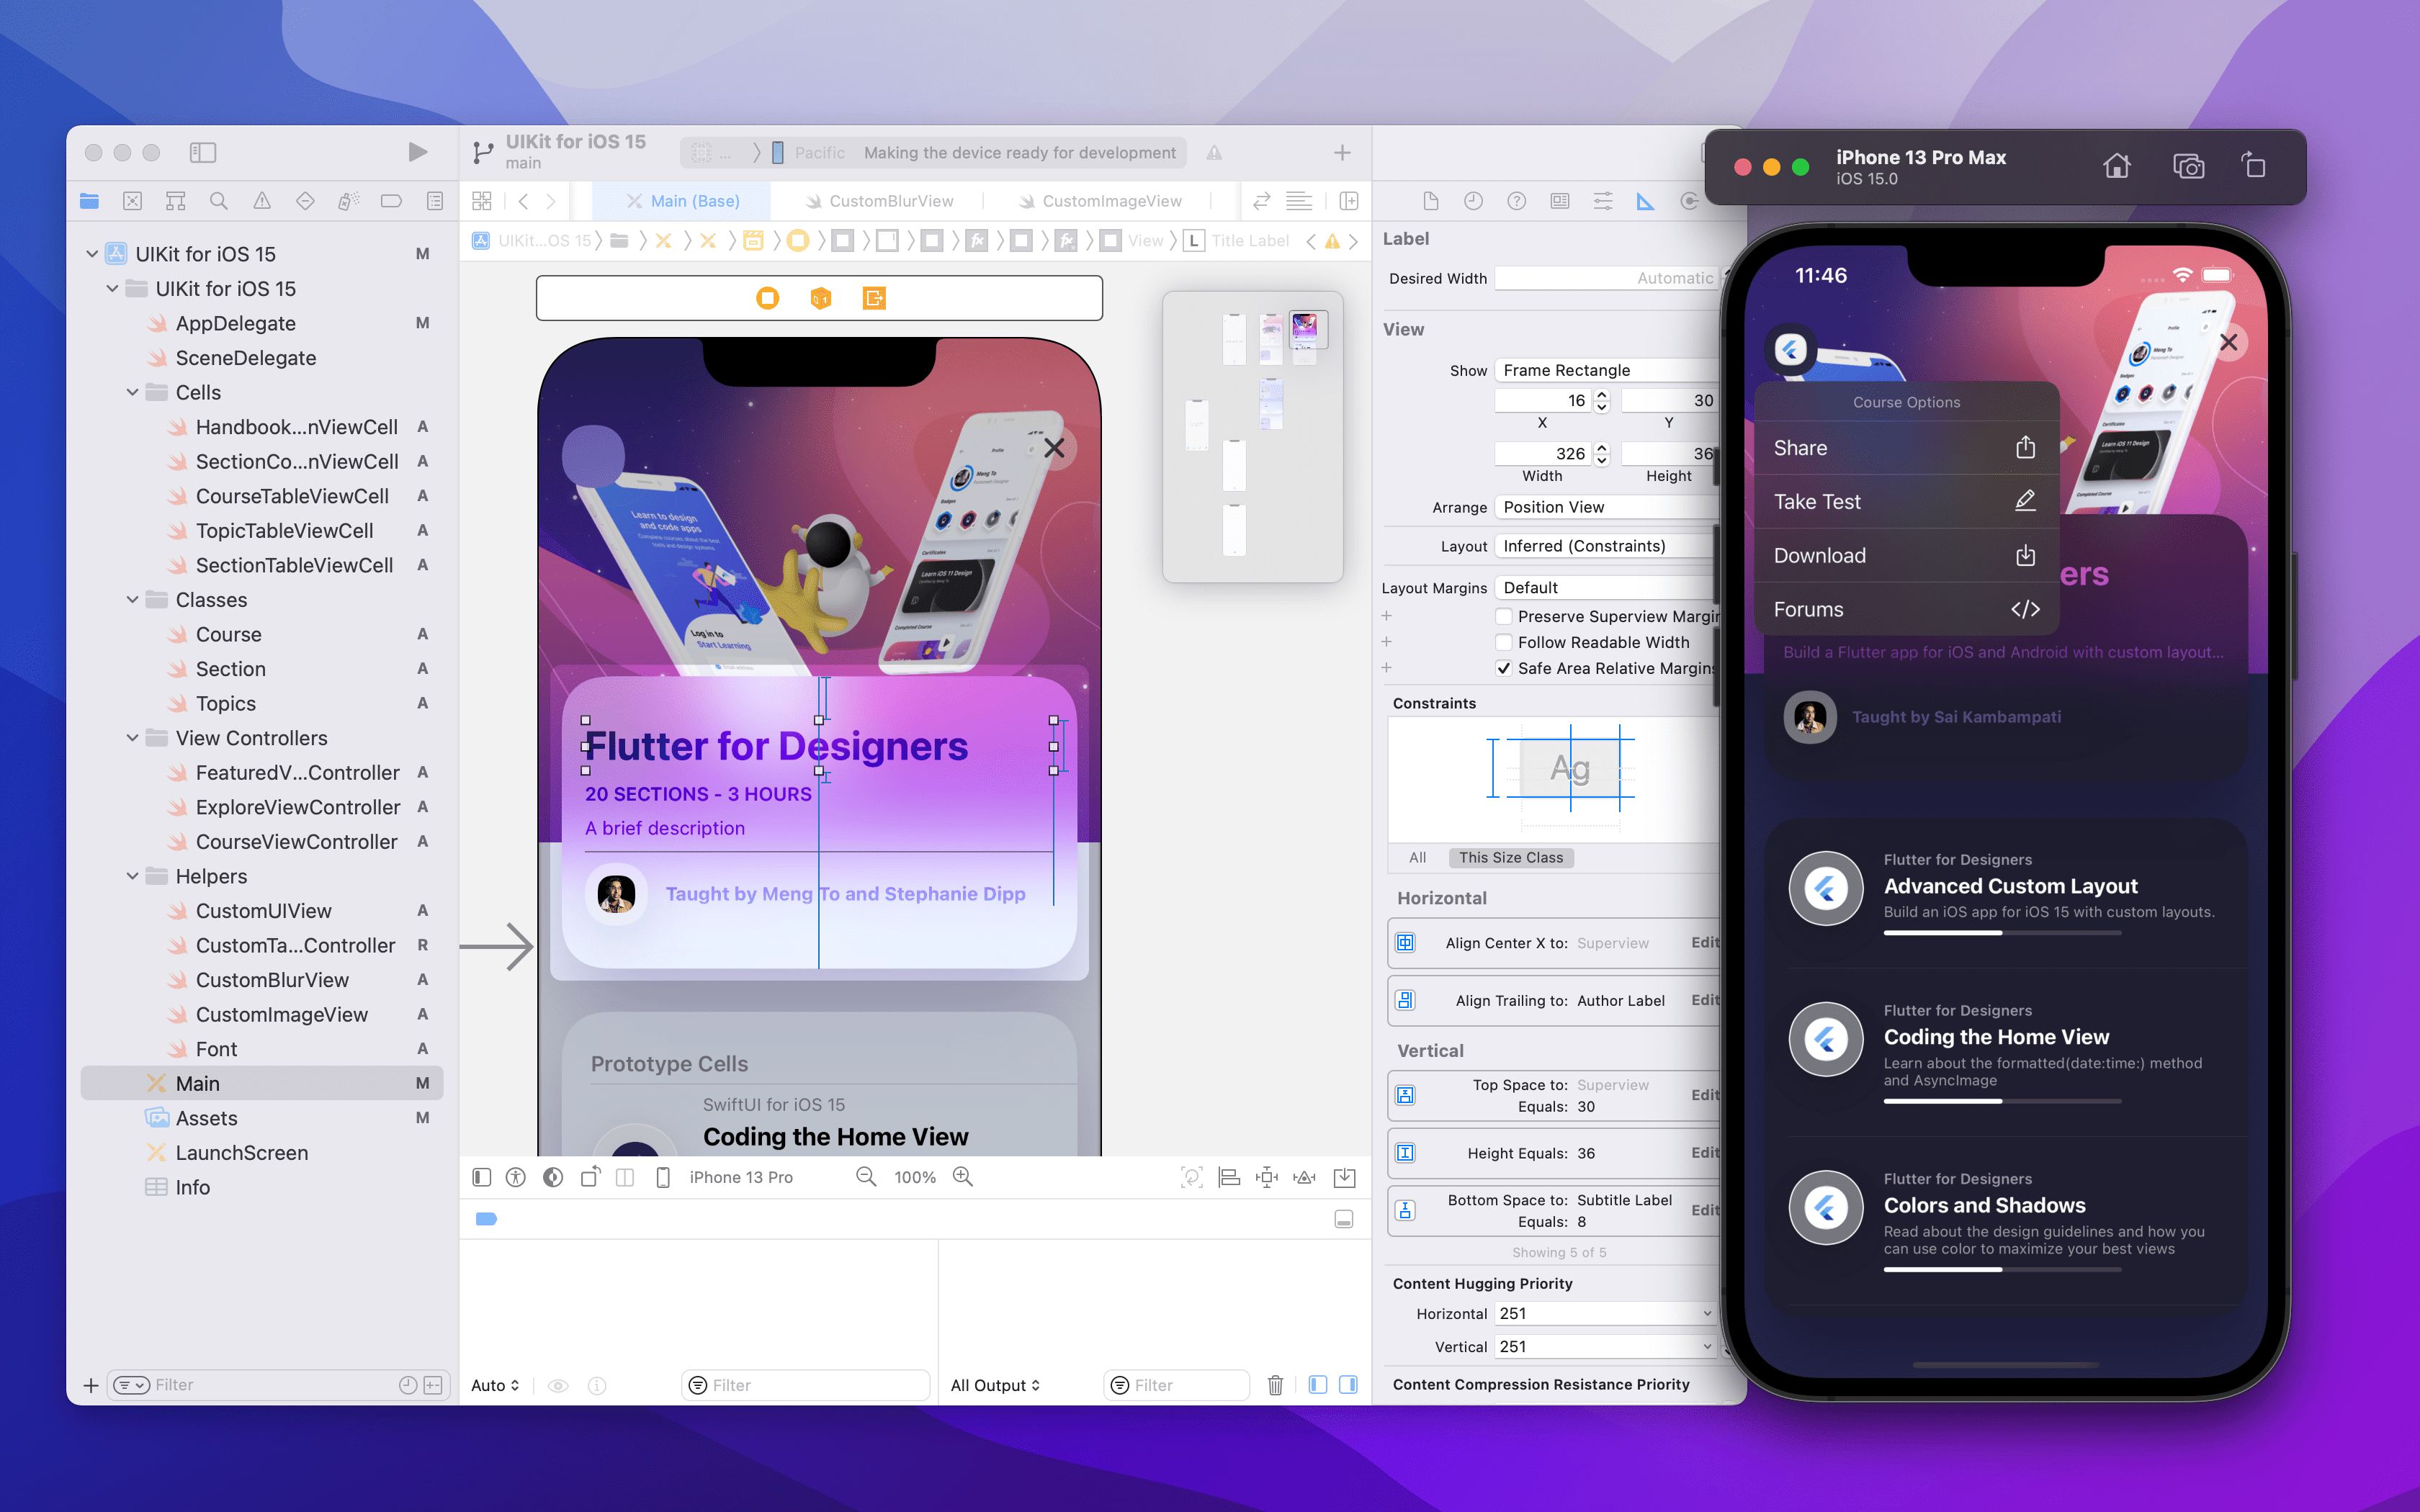Enable Preserve Superview Margins checkbox
This screenshot has width=2420, height=1512.
click(1503, 616)
